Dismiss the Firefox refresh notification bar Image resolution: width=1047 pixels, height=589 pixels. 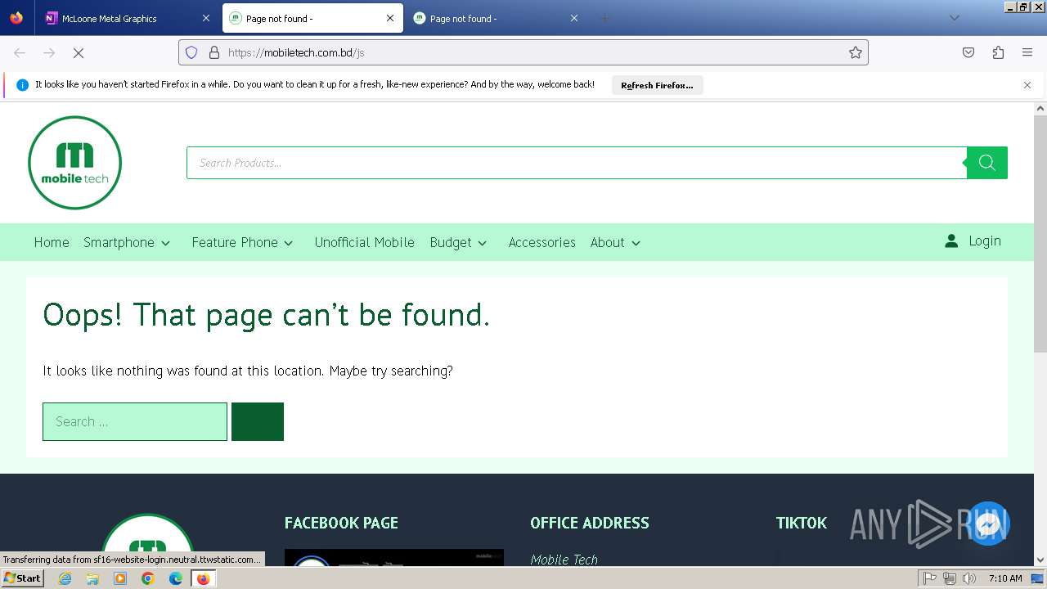[x=1027, y=85]
